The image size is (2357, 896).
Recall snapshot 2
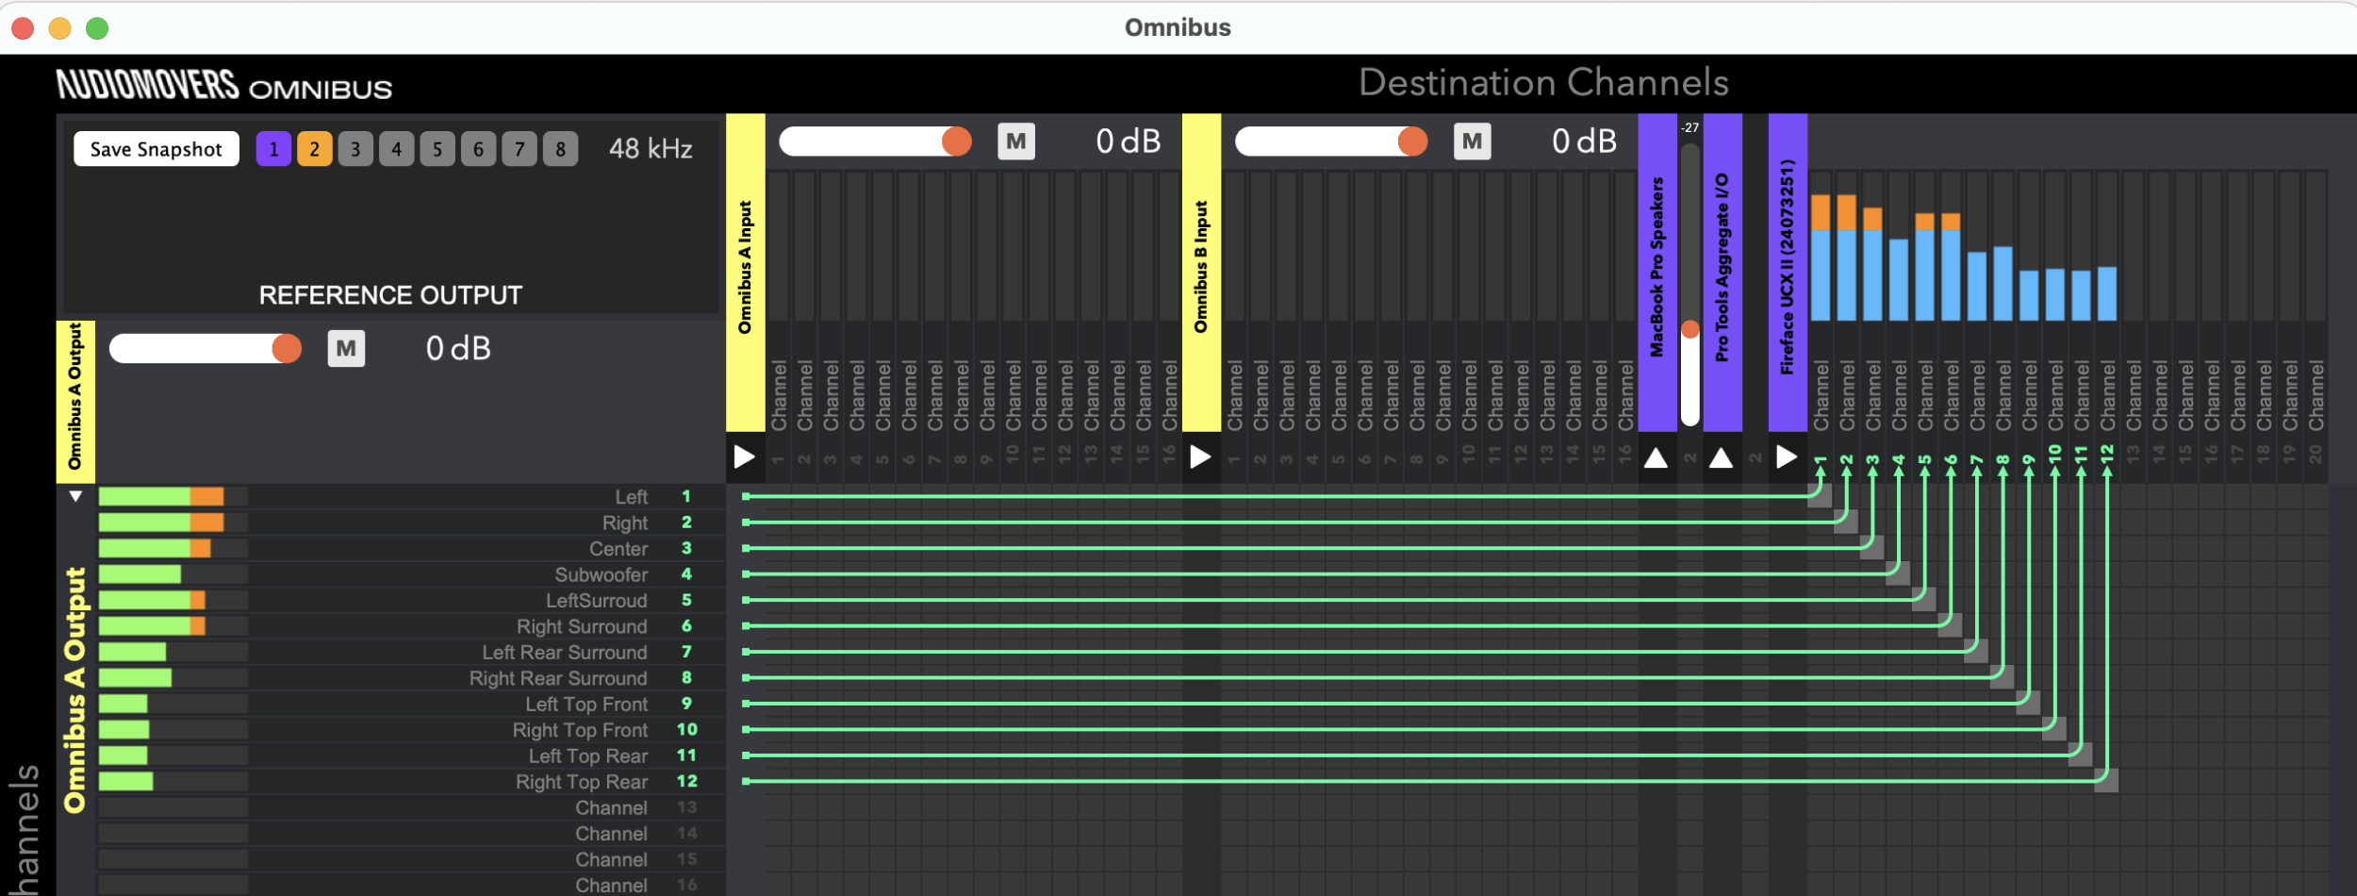point(315,149)
